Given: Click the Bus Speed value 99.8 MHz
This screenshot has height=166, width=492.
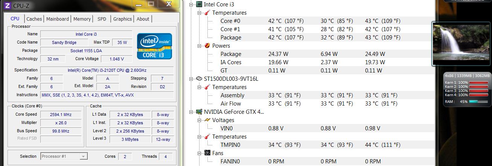Looking at the screenshot, I should pyautogui.click(x=61, y=131).
